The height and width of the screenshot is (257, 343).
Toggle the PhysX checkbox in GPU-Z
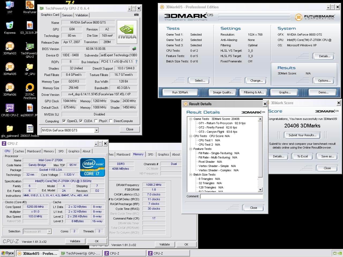coord(96,121)
